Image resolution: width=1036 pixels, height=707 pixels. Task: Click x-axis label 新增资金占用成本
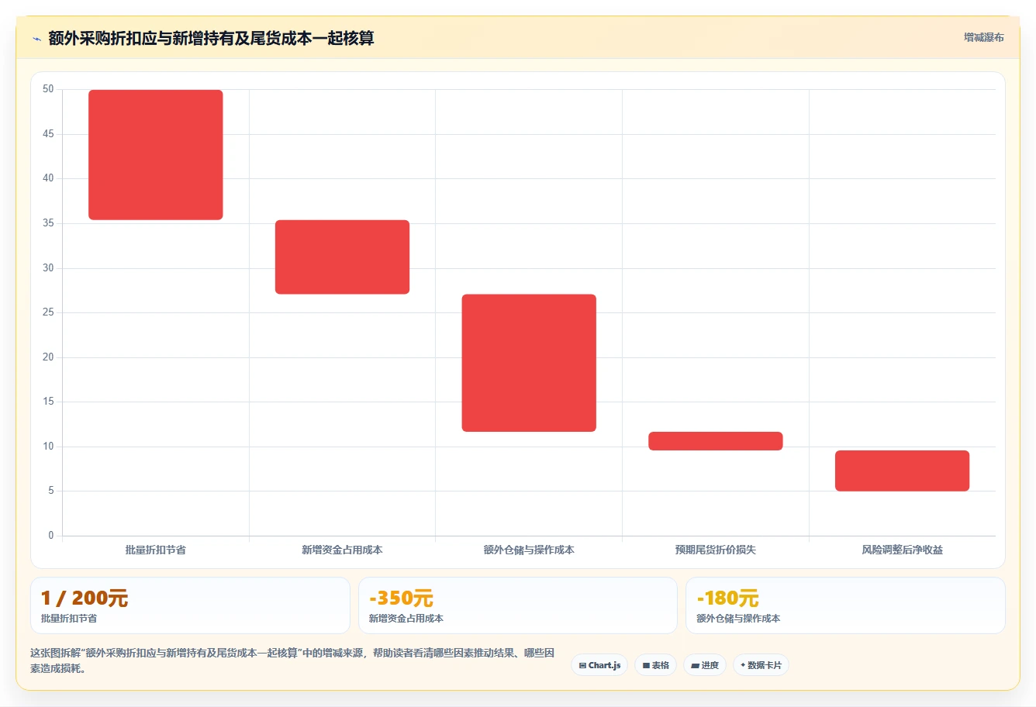(342, 550)
